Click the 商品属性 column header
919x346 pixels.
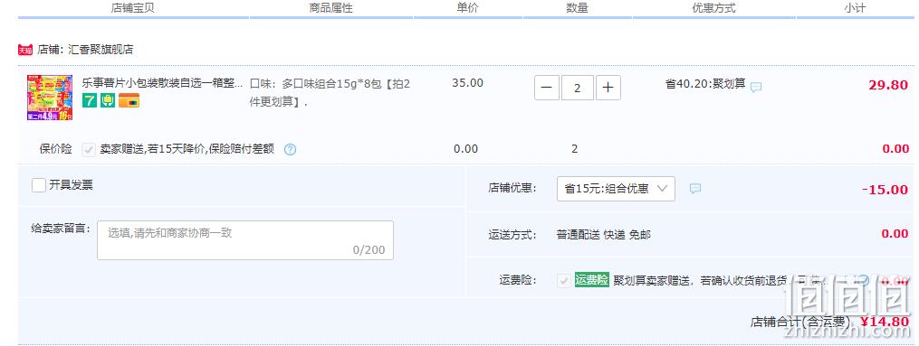(331, 8)
